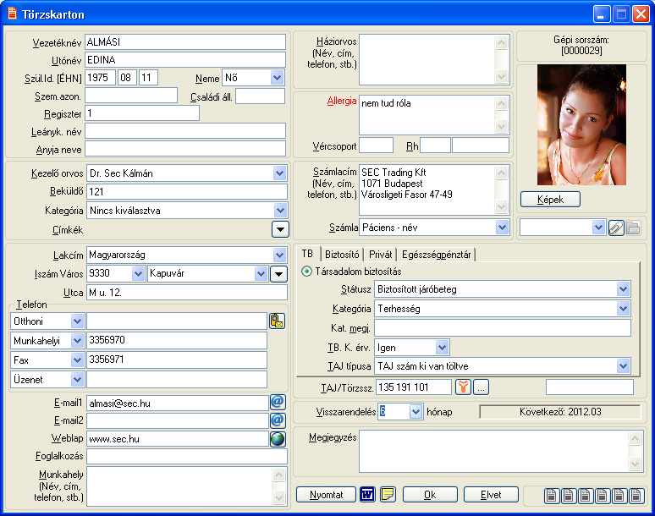Open the TAJ típusa dropdown

623,366
